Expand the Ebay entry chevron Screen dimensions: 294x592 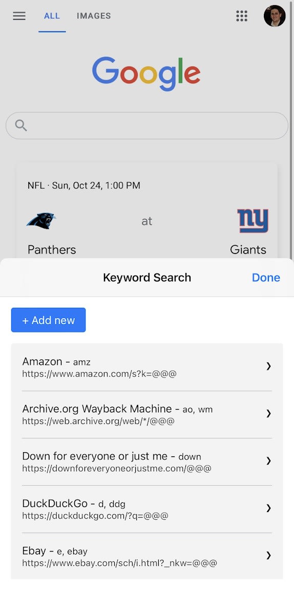[x=268, y=555]
